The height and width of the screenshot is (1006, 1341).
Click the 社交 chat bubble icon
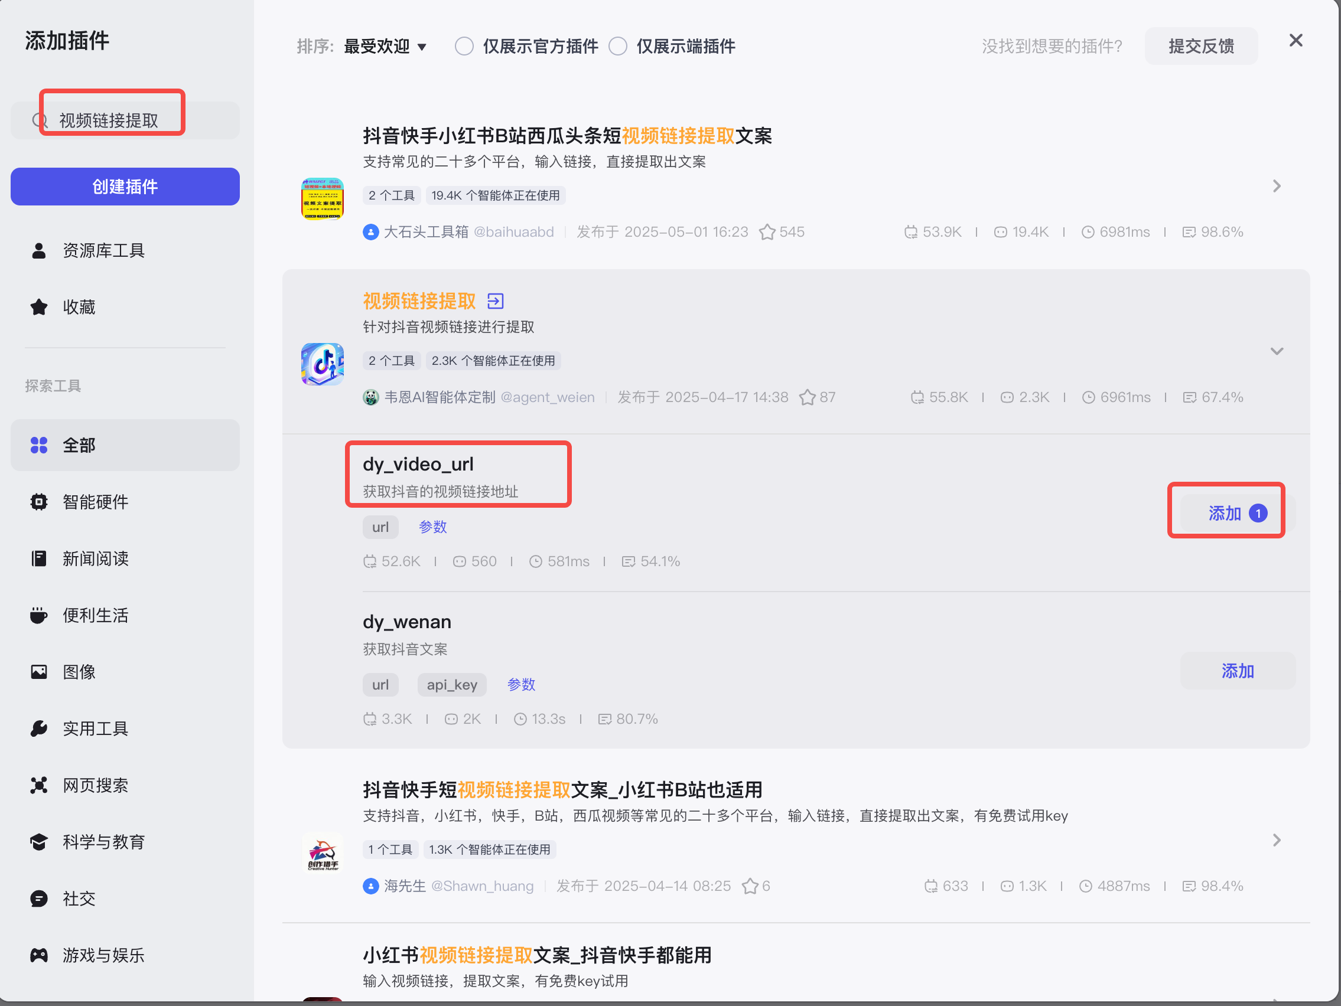[x=39, y=899]
